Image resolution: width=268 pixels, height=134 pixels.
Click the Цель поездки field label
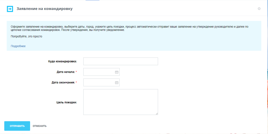(66, 102)
